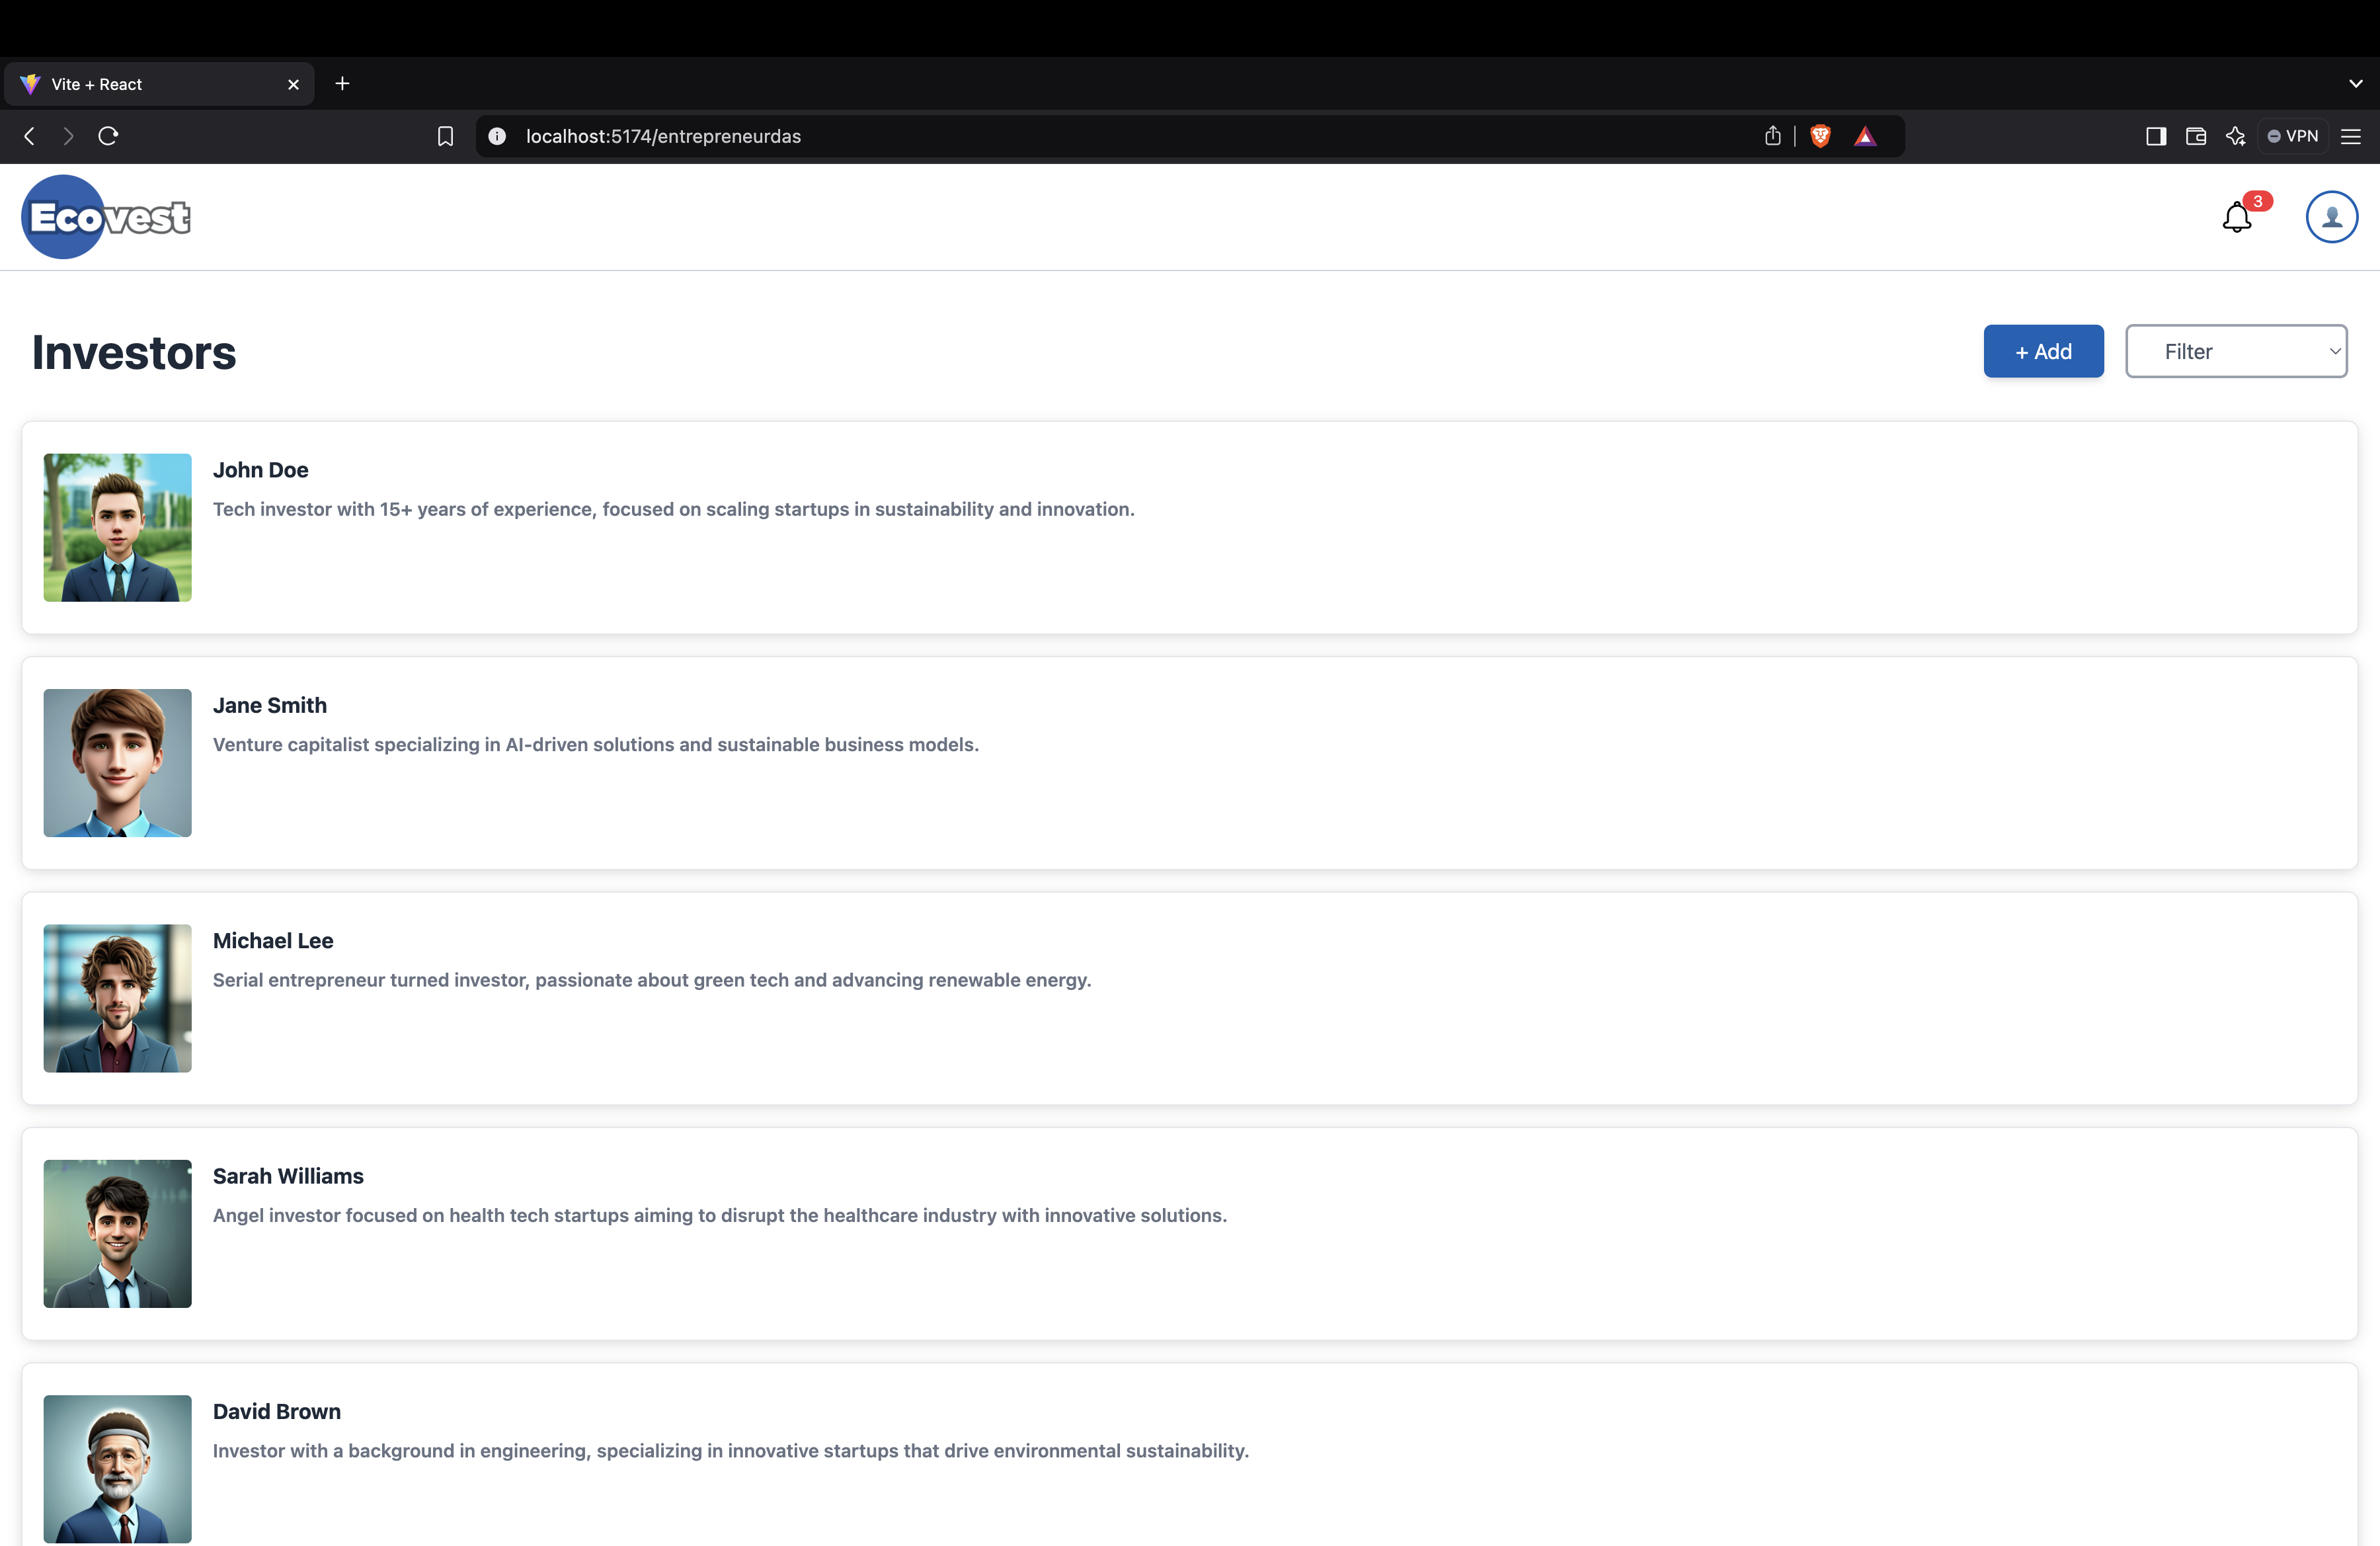2380x1546 pixels.
Task: Expand the Filter dropdown
Action: (2235, 351)
